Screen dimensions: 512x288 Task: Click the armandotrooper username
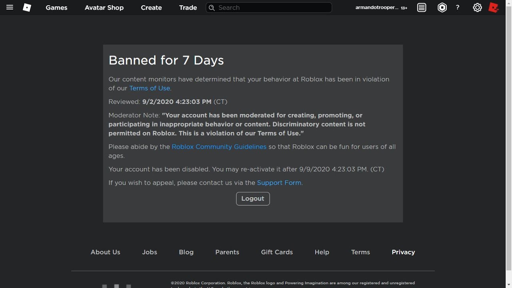coord(377,8)
